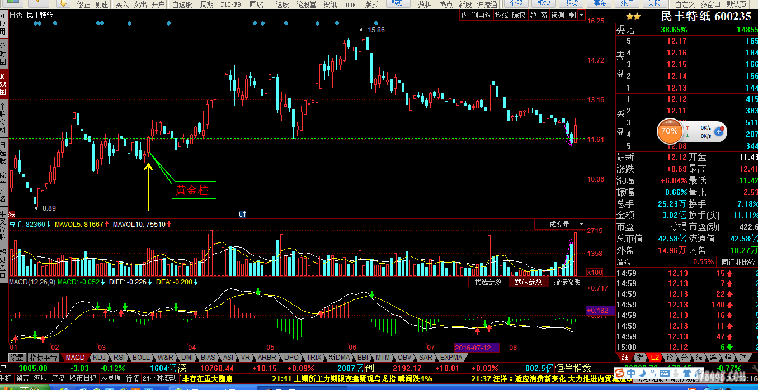Click 默认参数 above the MACD chart
758x390 pixels.
click(x=528, y=282)
